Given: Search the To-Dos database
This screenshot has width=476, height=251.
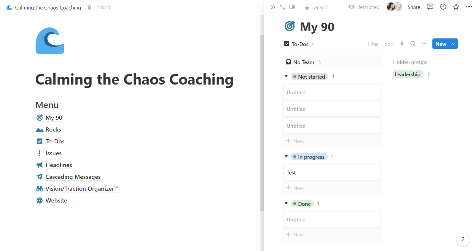Looking at the screenshot, I should point(413,44).
